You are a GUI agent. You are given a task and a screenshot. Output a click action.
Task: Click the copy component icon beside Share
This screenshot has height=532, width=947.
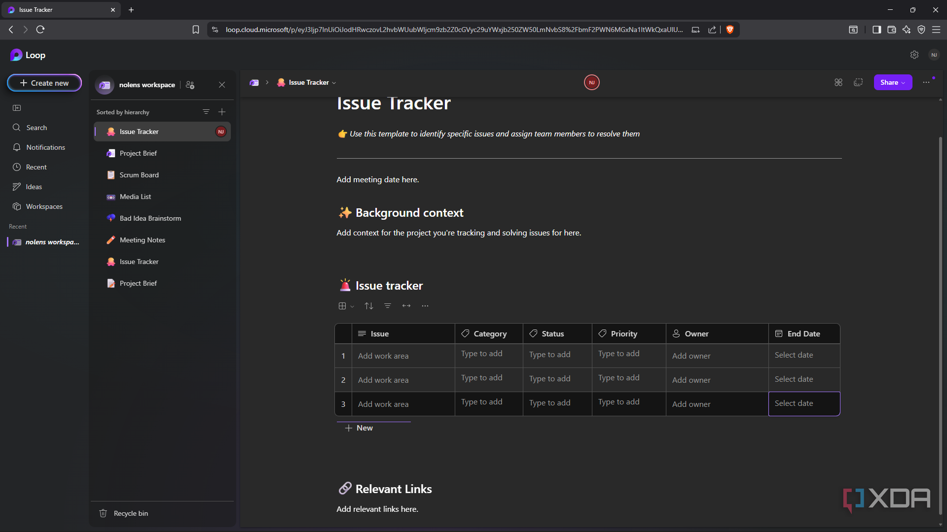(858, 82)
